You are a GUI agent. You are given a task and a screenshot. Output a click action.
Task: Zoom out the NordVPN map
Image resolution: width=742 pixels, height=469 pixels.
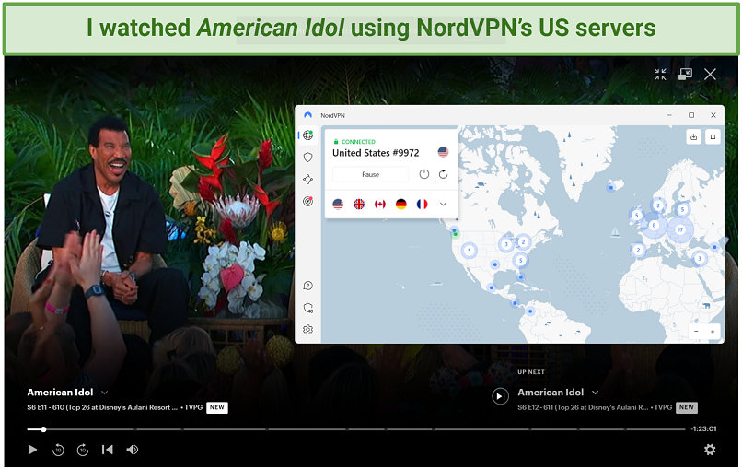696,332
